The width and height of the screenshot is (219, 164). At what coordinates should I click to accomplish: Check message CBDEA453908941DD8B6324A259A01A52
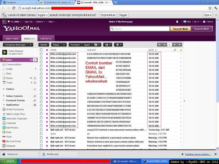point(41,94)
